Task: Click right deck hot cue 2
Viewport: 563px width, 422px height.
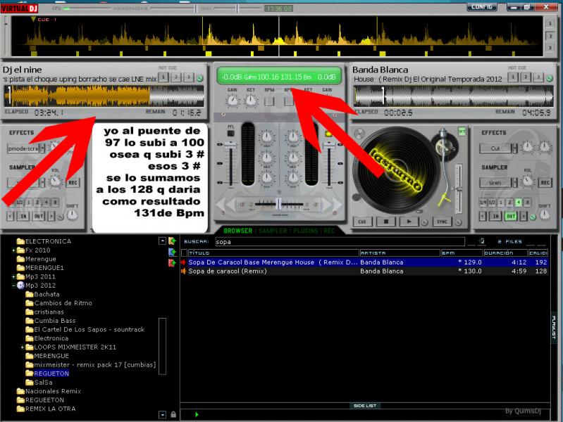Action: pos(526,77)
